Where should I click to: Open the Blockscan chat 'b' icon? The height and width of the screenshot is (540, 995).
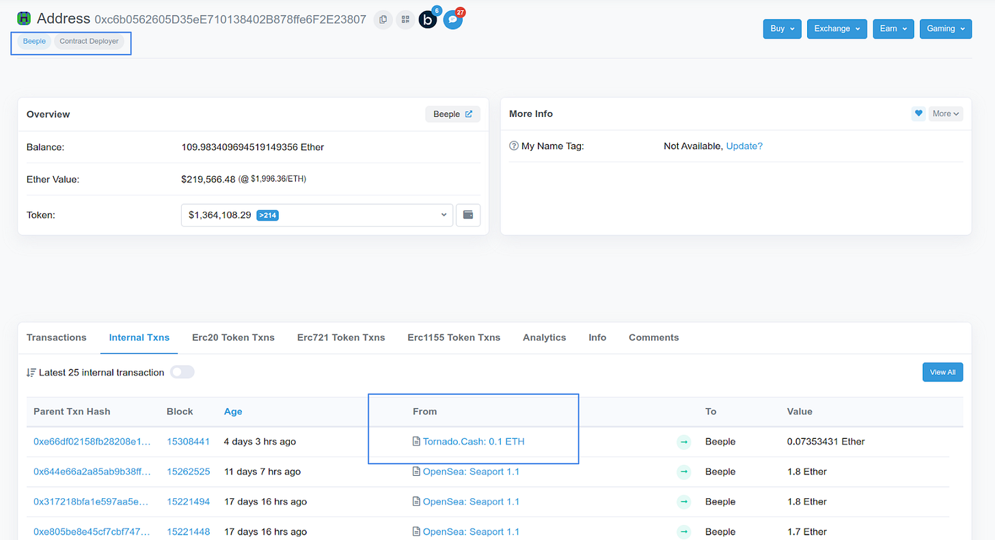pos(428,20)
